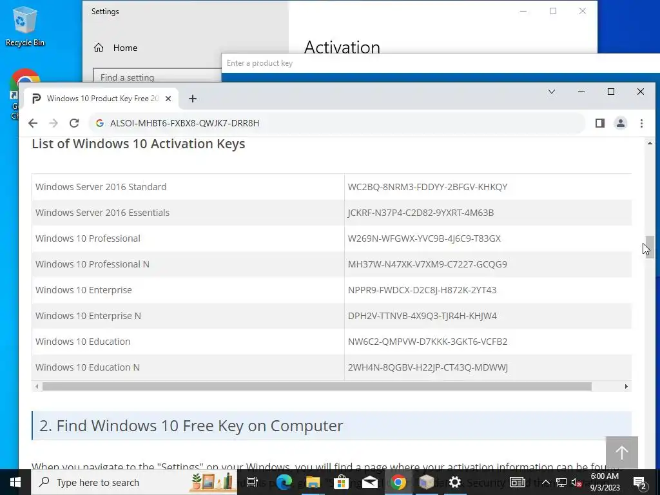Click 'Windows 10 Education N' row label
This screenshot has width=660, height=495.
(x=88, y=367)
